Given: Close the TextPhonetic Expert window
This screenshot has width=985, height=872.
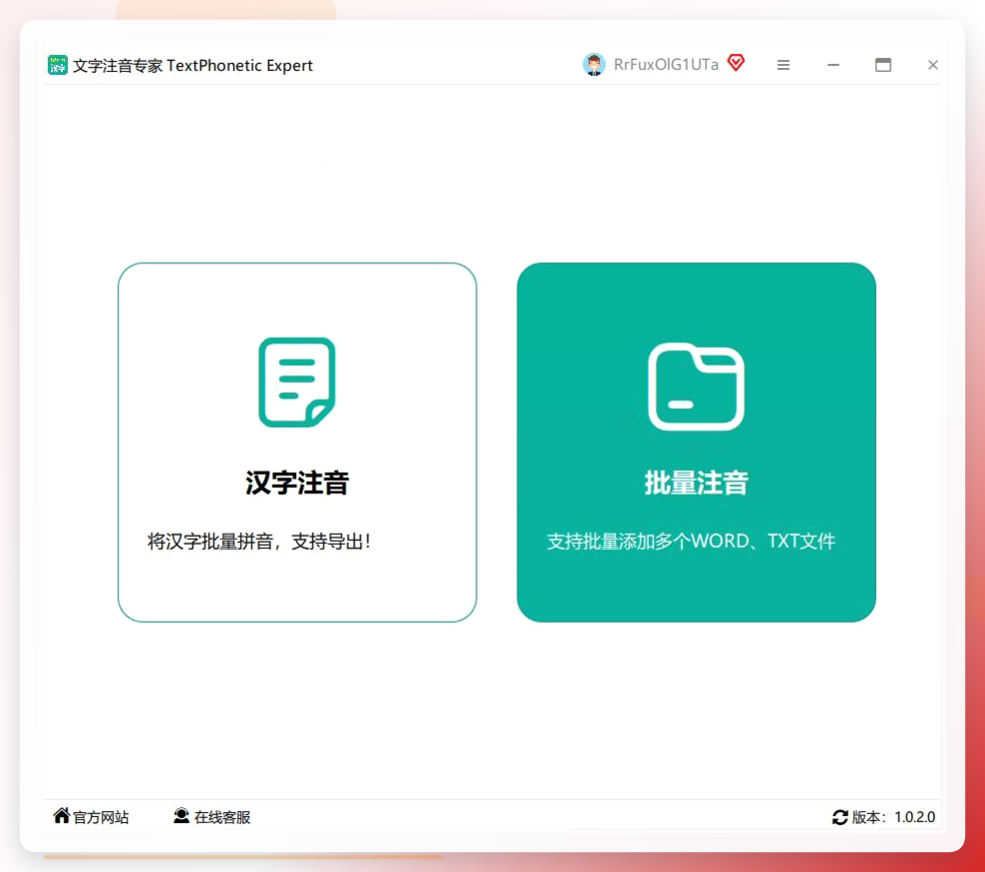Looking at the screenshot, I should click(933, 65).
